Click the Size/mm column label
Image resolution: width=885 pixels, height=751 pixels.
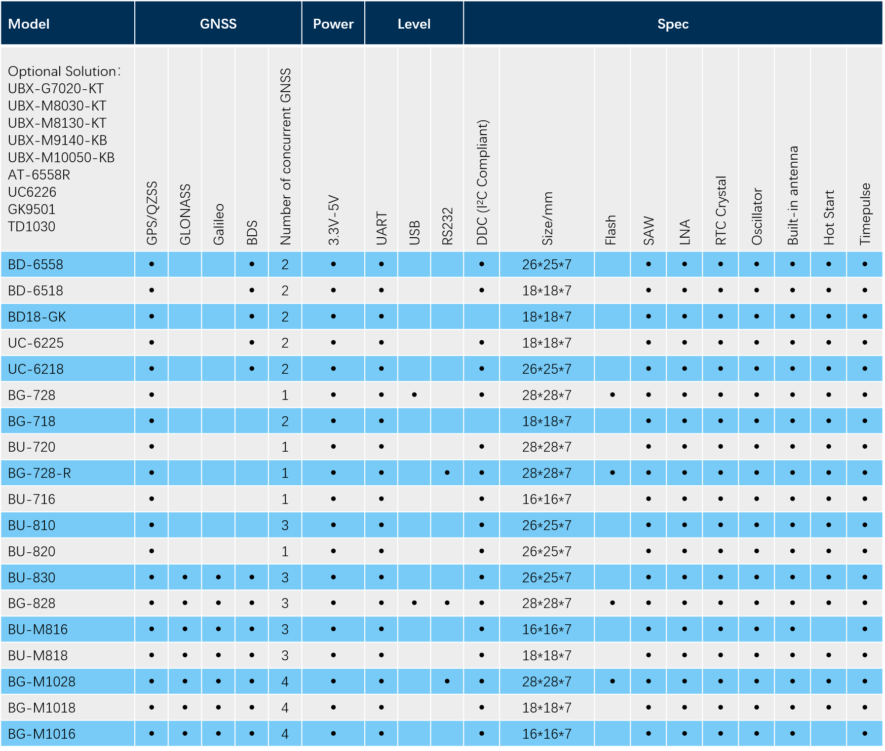(547, 218)
